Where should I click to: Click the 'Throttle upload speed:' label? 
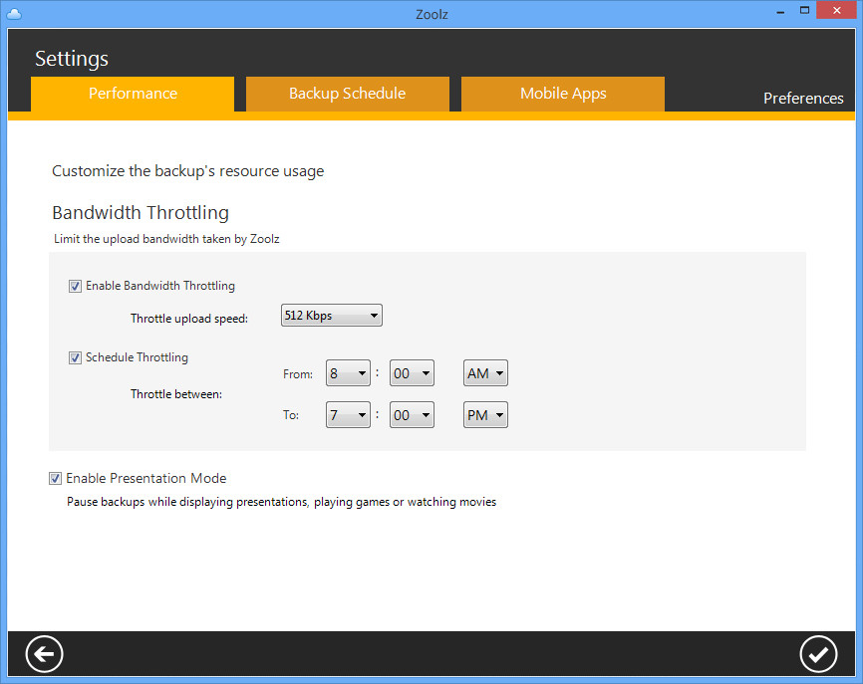[189, 319]
